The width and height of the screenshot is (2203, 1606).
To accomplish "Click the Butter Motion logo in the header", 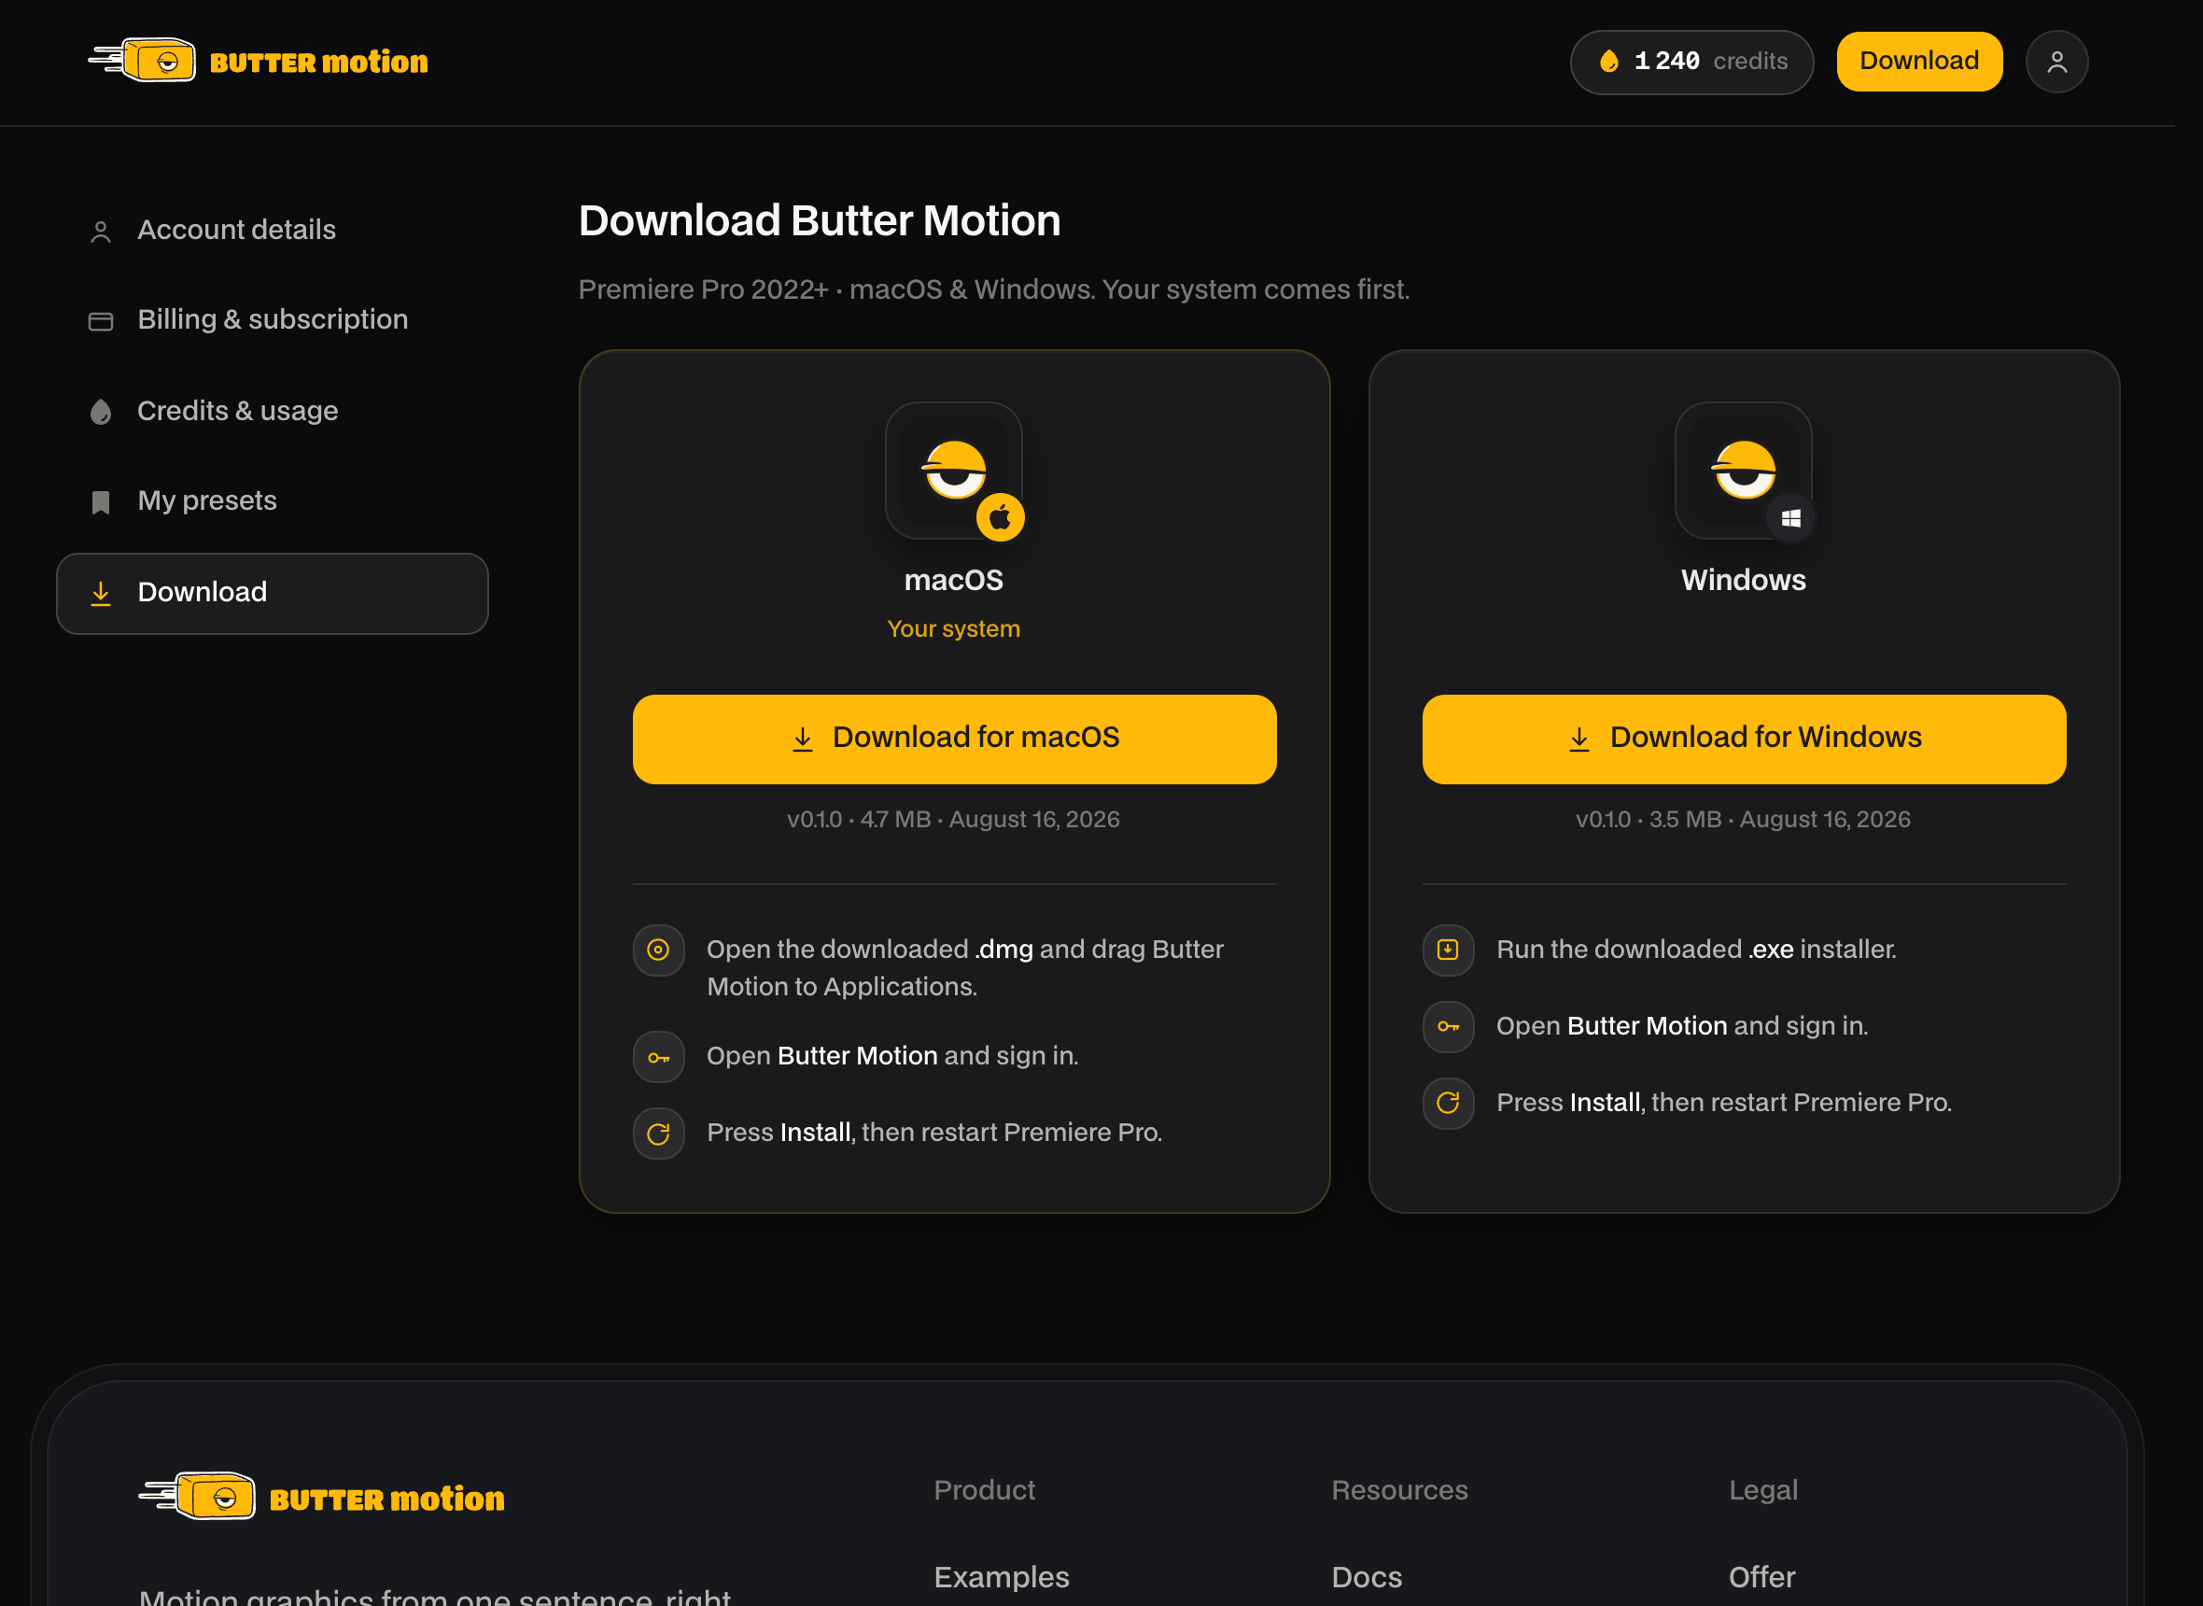I will click(258, 62).
